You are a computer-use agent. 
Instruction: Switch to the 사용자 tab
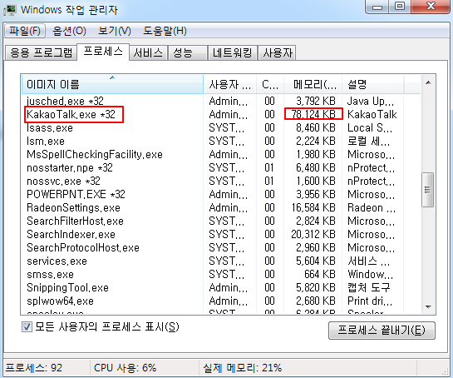click(277, 52)
